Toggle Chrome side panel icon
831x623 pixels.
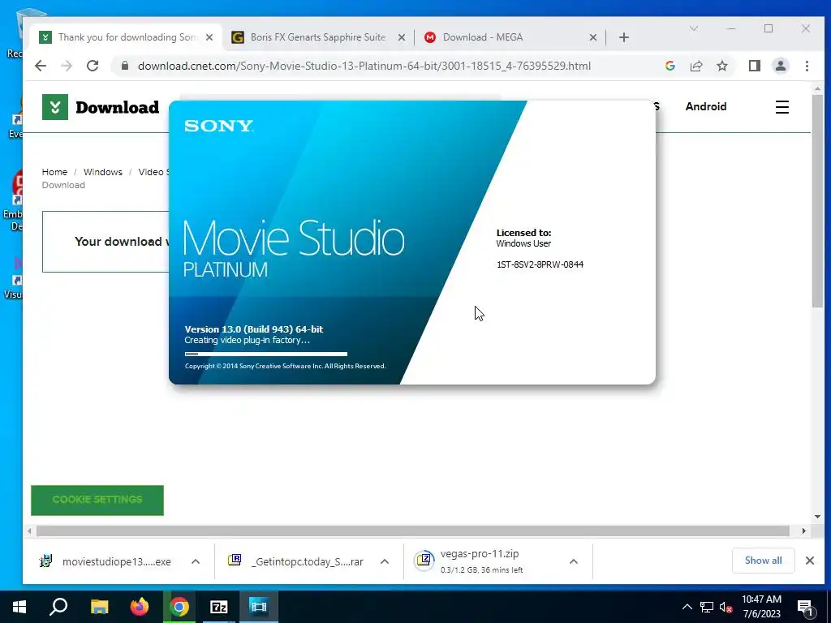click(x=754, y=66)
